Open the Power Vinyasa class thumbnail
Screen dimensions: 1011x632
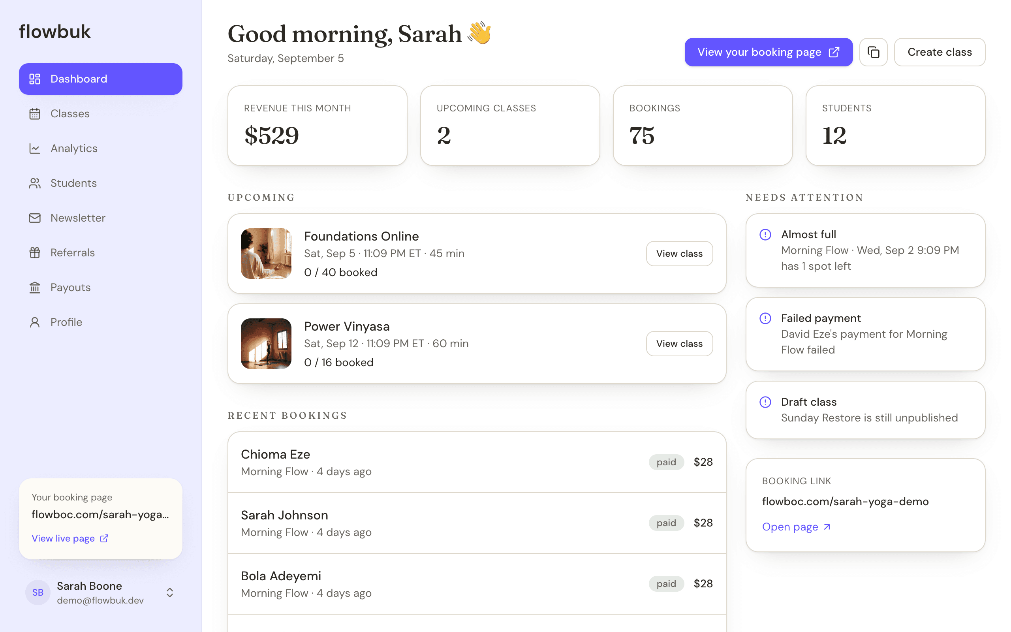[x=266, y=344]
